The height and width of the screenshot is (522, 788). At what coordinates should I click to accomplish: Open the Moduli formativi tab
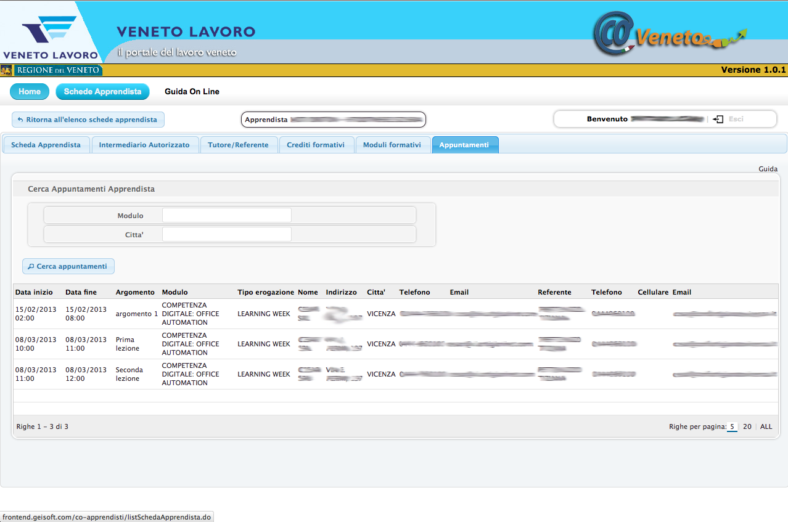pos(392,145)
